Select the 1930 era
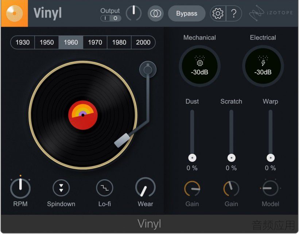This screenshot has width=299, height=234. point(23,42)
